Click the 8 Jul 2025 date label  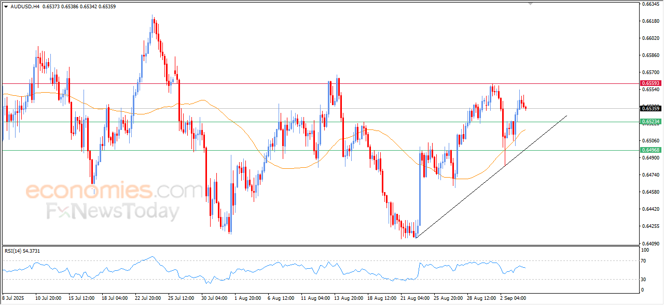point(13,298)
